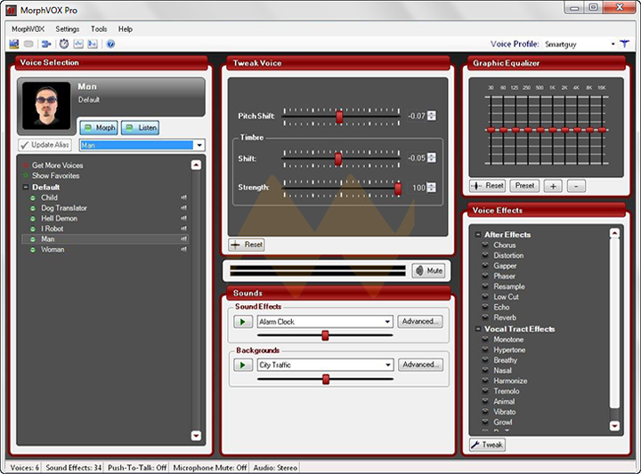This screenshot has height=474, width=641.
Task: Click the Timbre Strength value stepper
Action: 431,188
